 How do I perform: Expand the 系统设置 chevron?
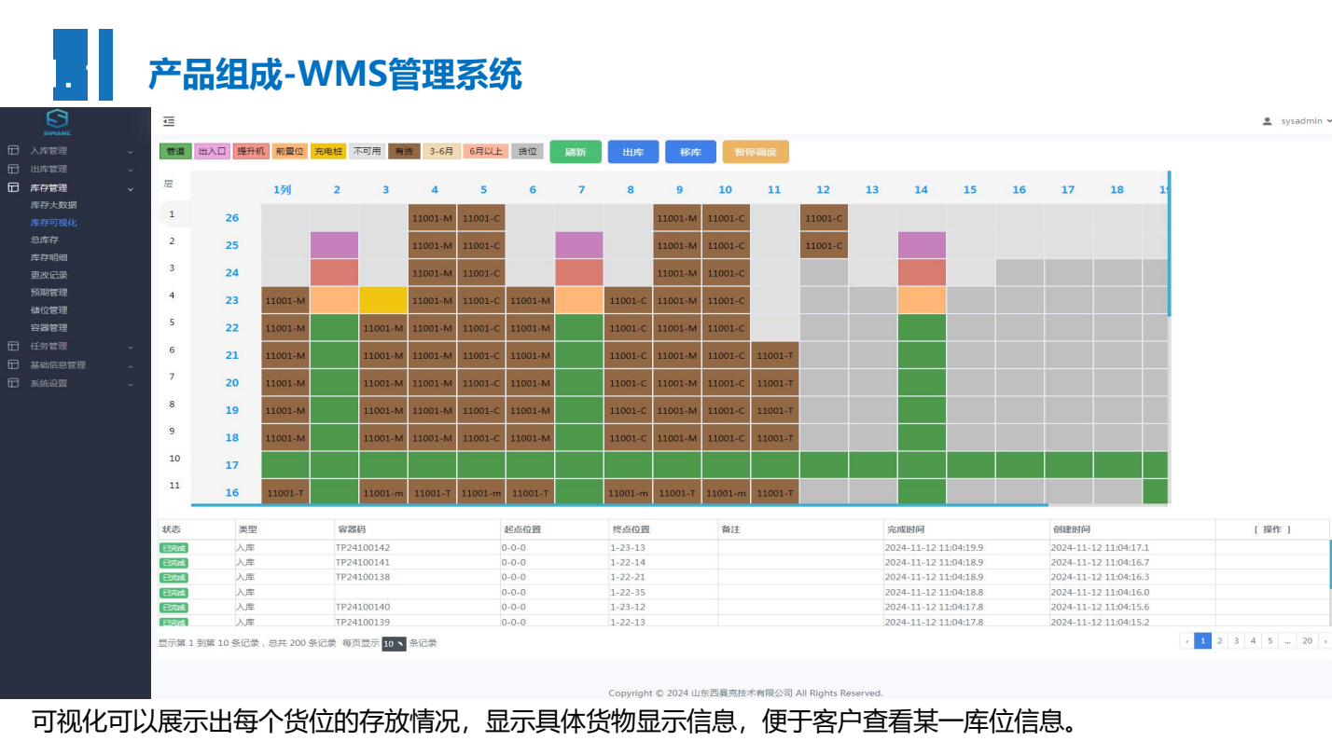(131, 384)
